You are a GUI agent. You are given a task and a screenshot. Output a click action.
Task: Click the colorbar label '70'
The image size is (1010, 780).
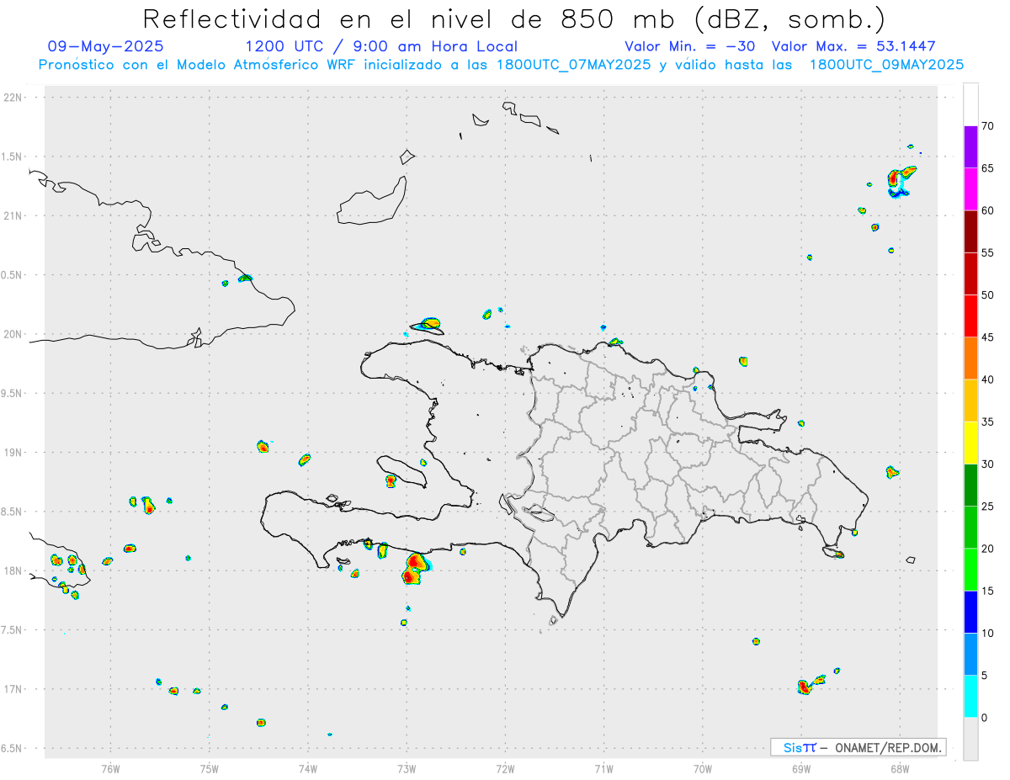tap(987, 126)
